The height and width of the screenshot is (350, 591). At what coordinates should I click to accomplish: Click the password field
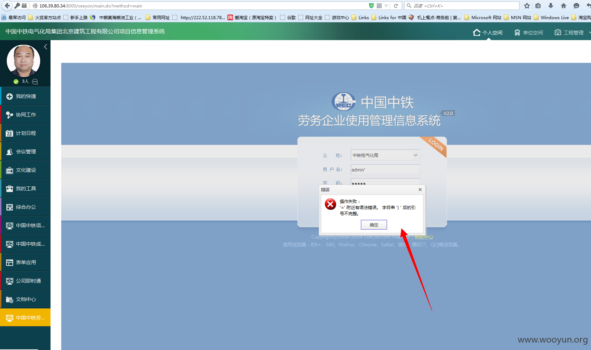pos(385,182)
